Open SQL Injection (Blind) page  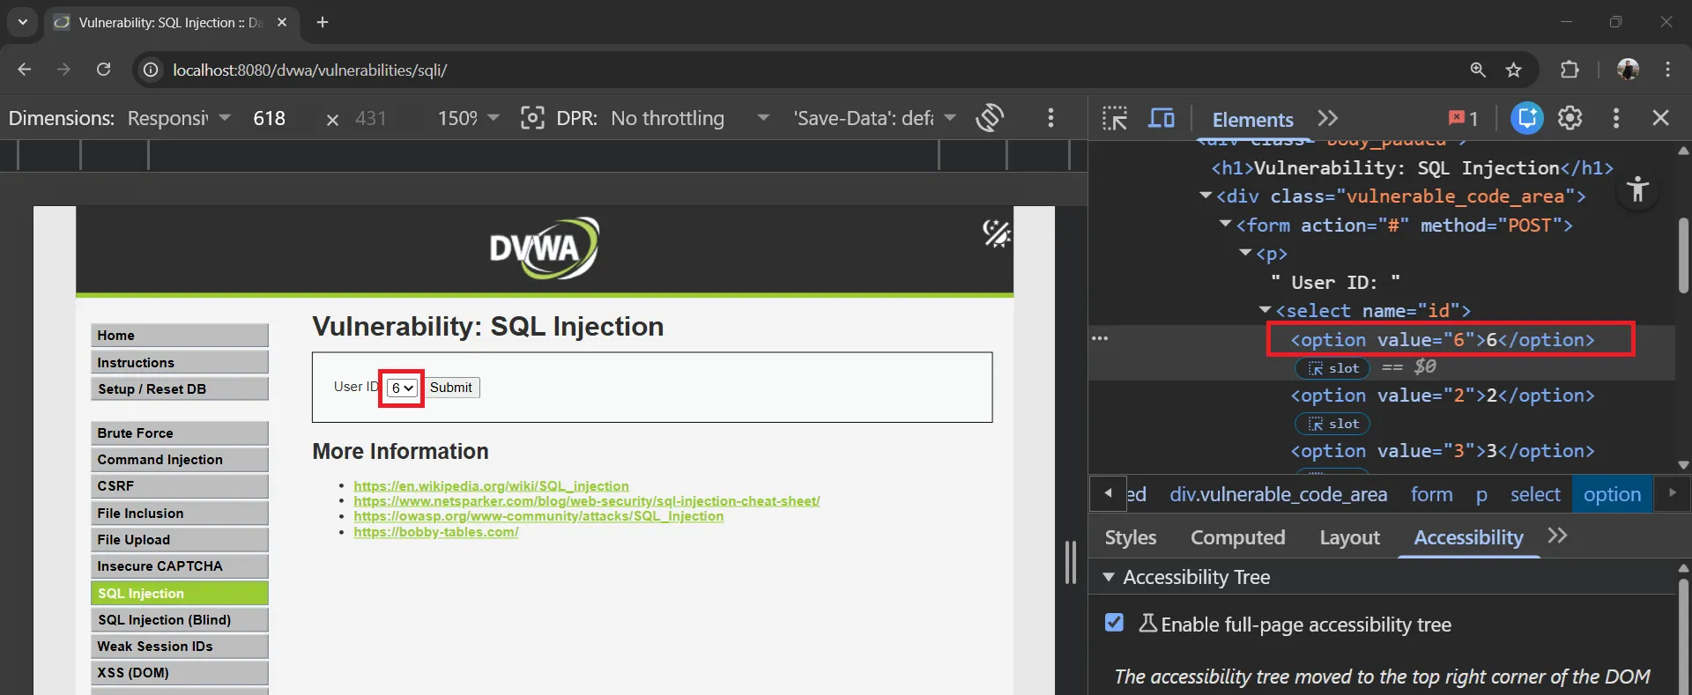pos(179,619)
